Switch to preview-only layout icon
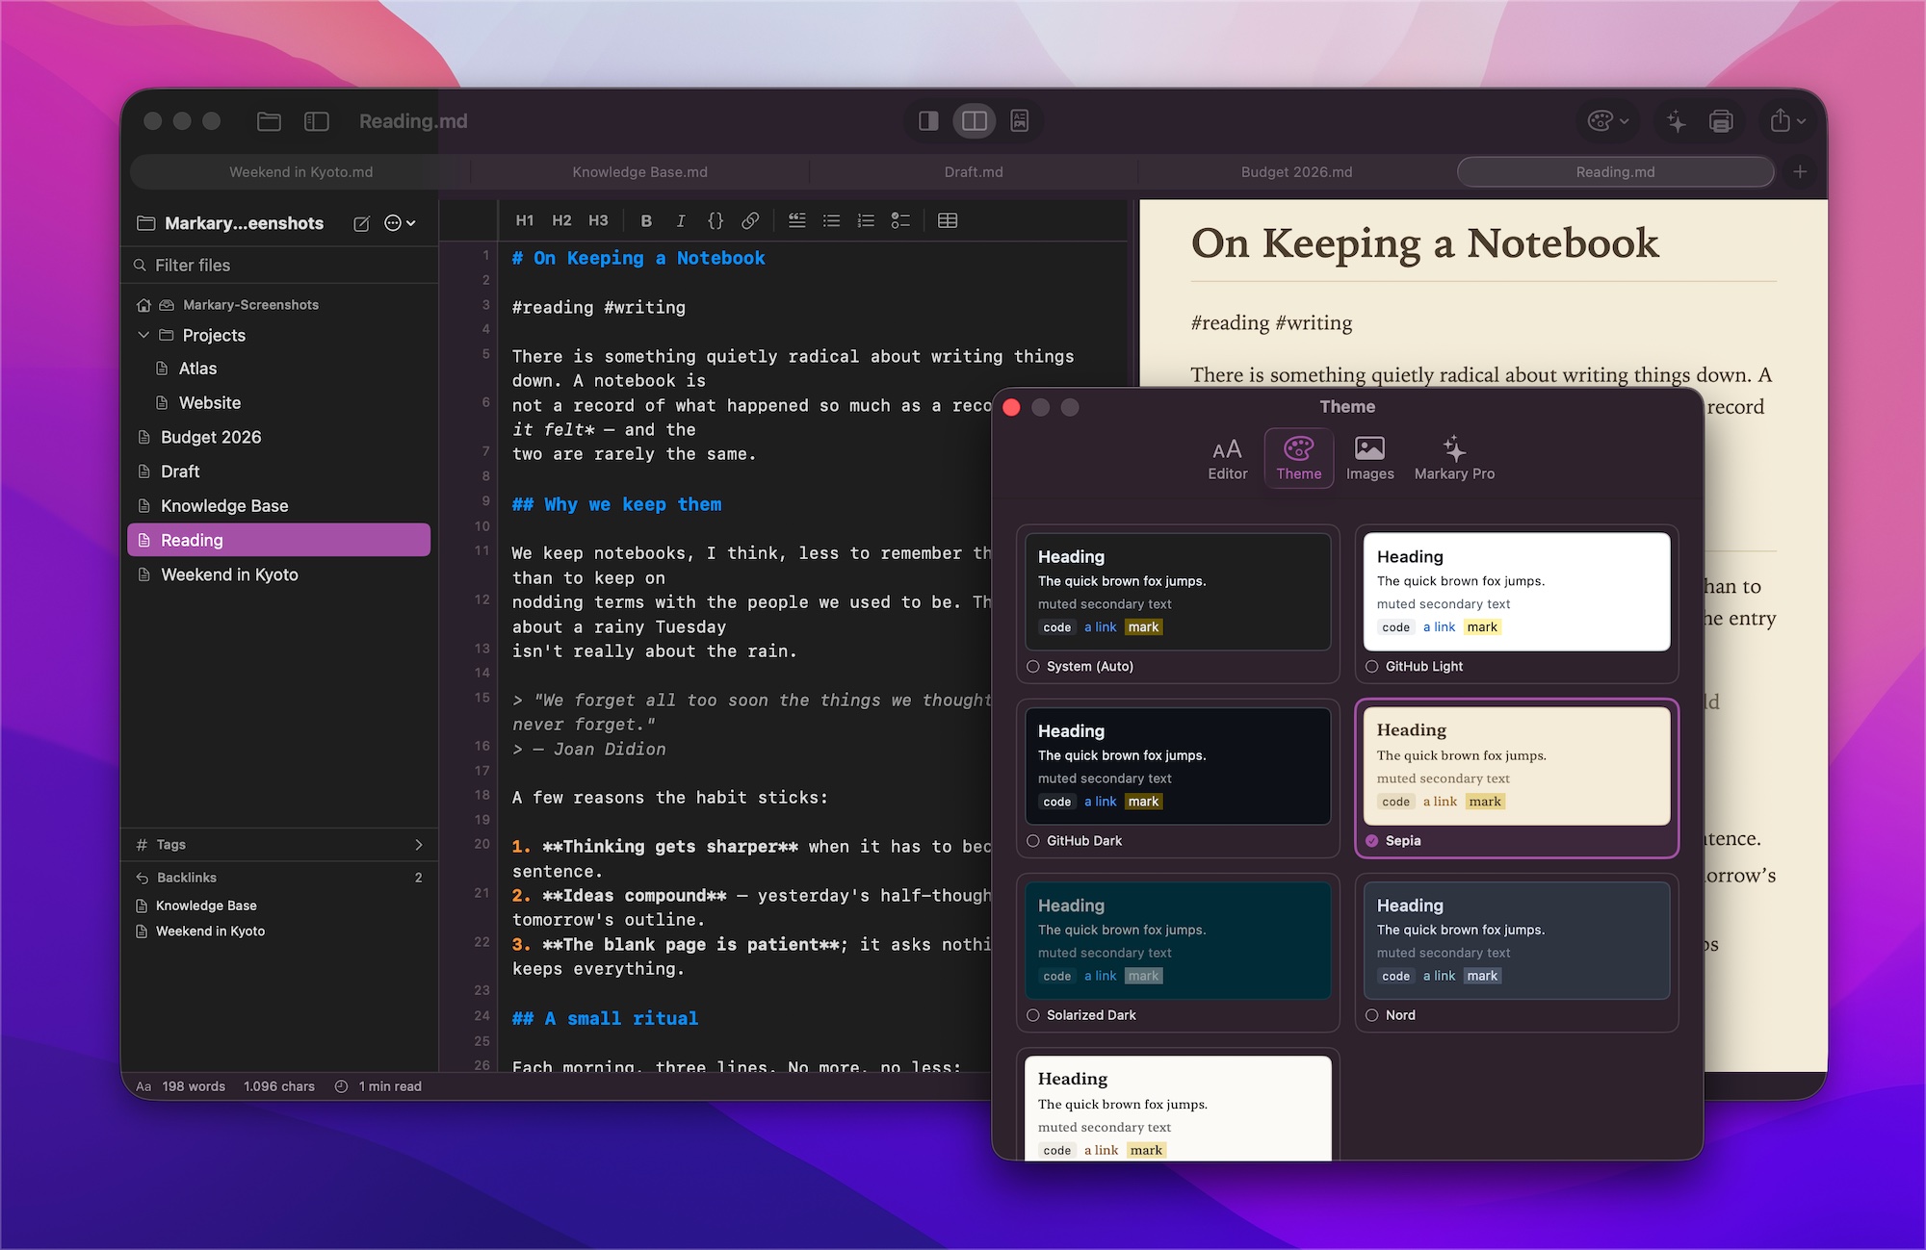This screenshot has height=1250, width=1926. click(x=1020, y=121)
